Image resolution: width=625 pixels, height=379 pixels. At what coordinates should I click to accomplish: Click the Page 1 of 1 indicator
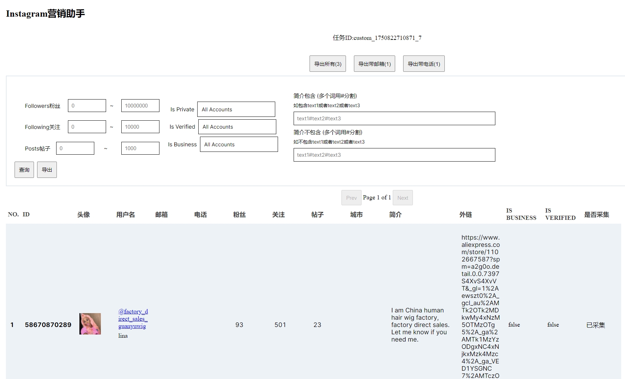click(x=377, y=197)
